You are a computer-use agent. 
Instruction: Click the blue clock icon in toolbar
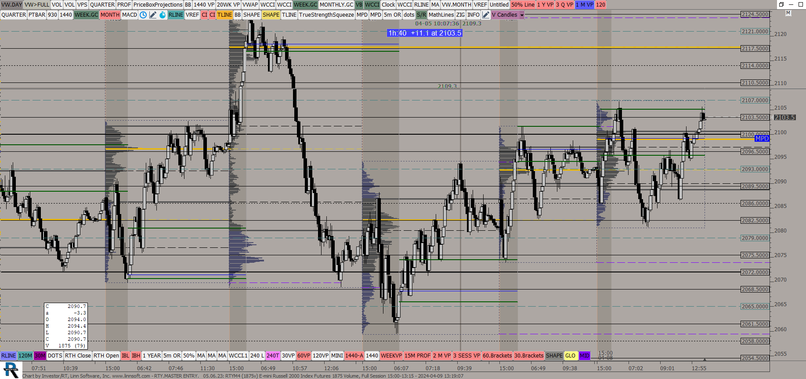click(143, 15)
